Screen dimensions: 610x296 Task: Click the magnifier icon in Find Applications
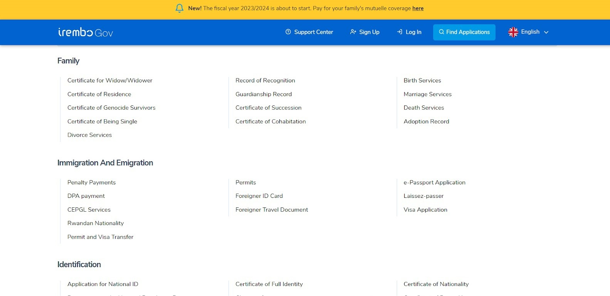[441, 32]
